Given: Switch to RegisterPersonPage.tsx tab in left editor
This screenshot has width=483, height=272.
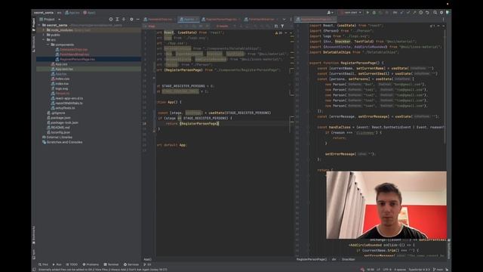Looking at the screenshot, I should tap(221, 20).
